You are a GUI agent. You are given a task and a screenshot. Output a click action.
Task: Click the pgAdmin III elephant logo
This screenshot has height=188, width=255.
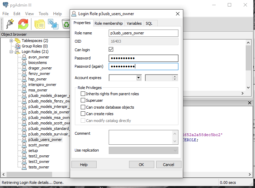coord(6,5)
